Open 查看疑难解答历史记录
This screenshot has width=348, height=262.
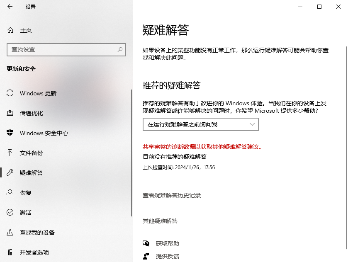pyautogui.click(x=171, y=195)
